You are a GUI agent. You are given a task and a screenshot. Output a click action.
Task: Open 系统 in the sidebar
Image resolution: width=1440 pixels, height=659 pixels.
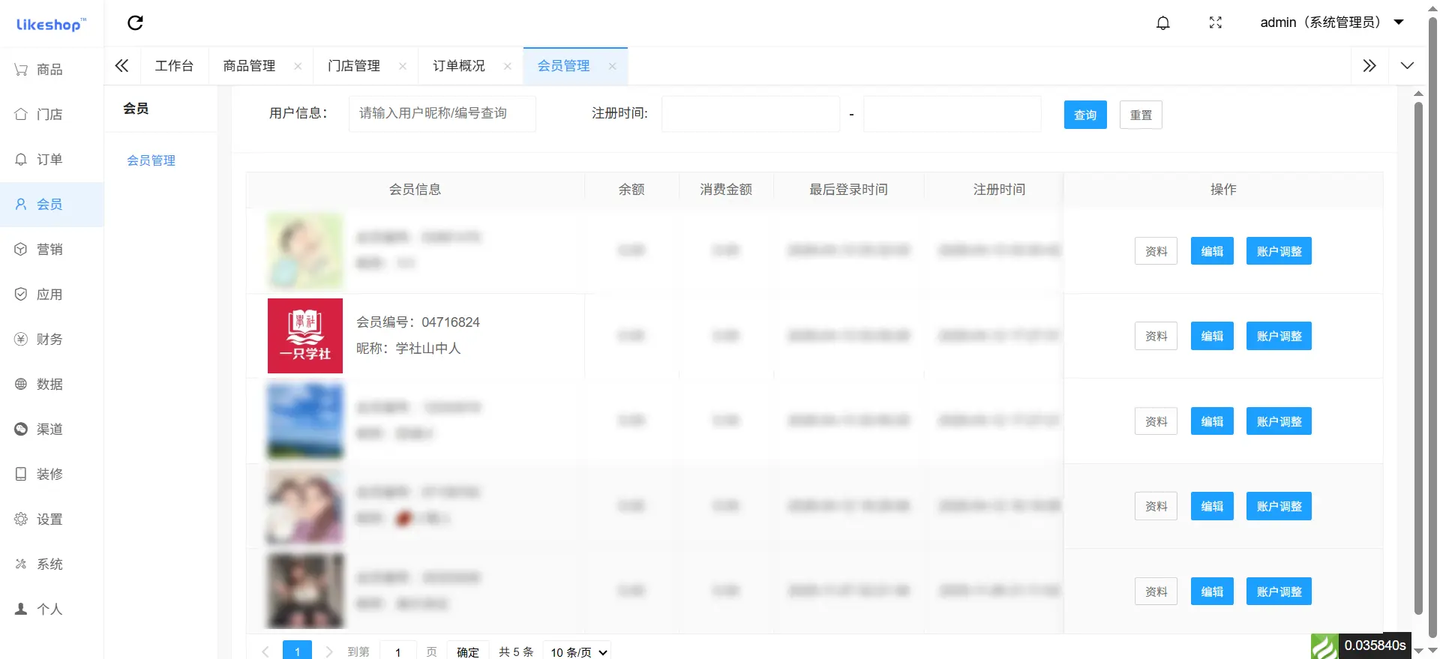[x=52, y=565]
